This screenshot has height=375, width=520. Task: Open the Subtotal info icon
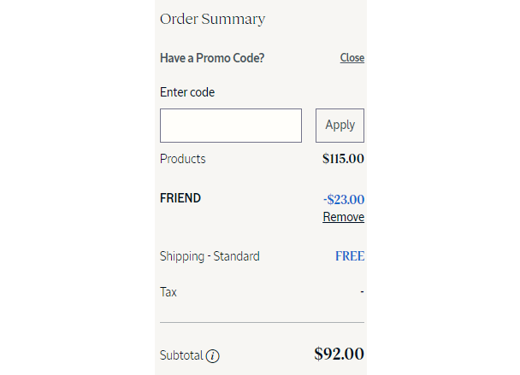pyautogui.click(x=213, y=356)
